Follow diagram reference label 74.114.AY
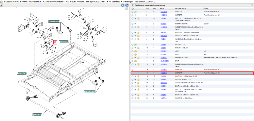This screenshot has width=254, height=121. (x=22, y=73)
